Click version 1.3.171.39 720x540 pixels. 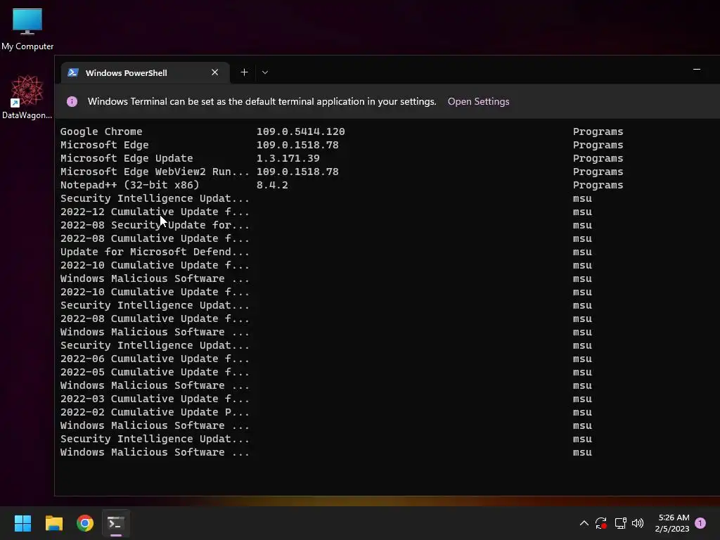pyautogui.click(x=288, y=158)
